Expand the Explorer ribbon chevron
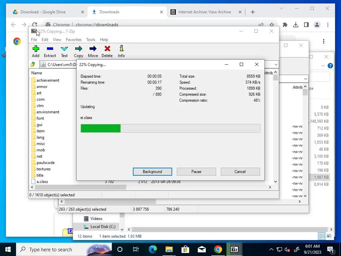This screenshot has height=256, width=341. click(x=323, y=66)
